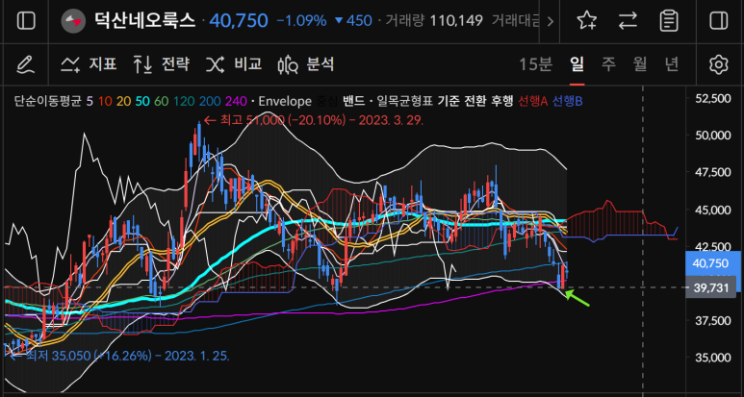The height and width of the screenshot is (397, 744).
Task: Click the 52,500 price axis label
Action: [x=710, y=98]
